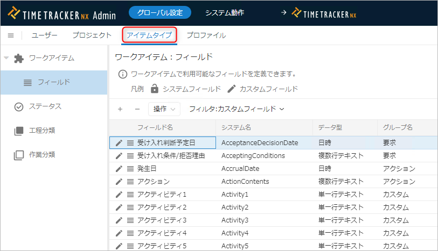Click the info icon beside the description

point(122,74)
